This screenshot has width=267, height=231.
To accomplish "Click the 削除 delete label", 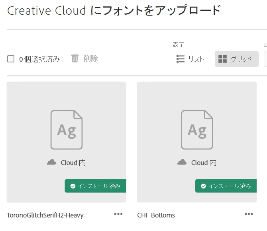I will (90, 58).
